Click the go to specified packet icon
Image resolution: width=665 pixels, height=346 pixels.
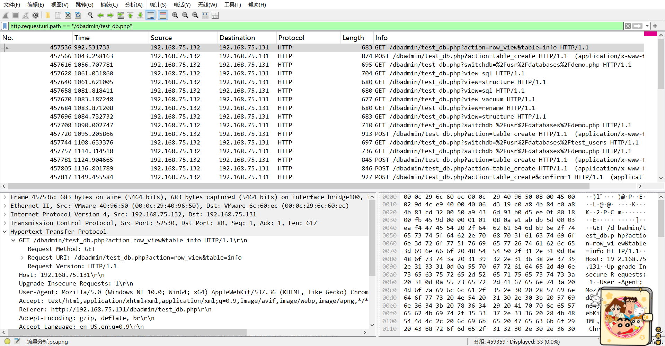(121, 15)
